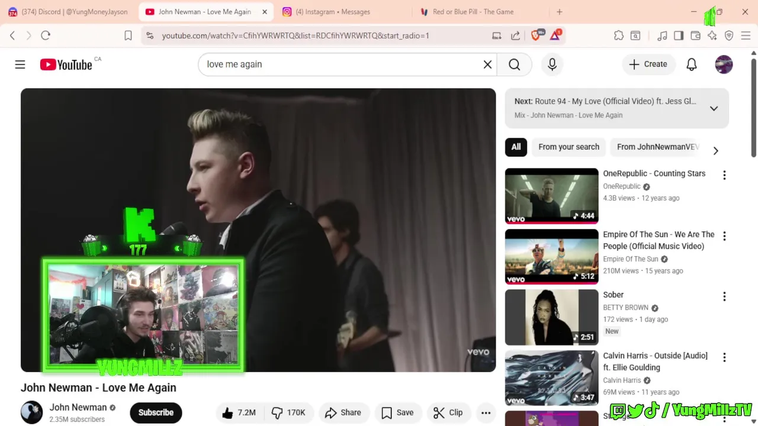
Task: Bookmark this page
Action: 128,35
